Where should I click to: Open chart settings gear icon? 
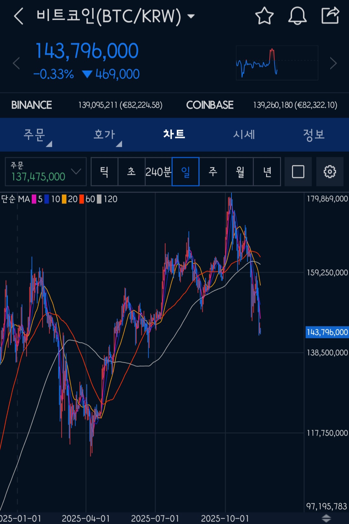coord(330,172)
